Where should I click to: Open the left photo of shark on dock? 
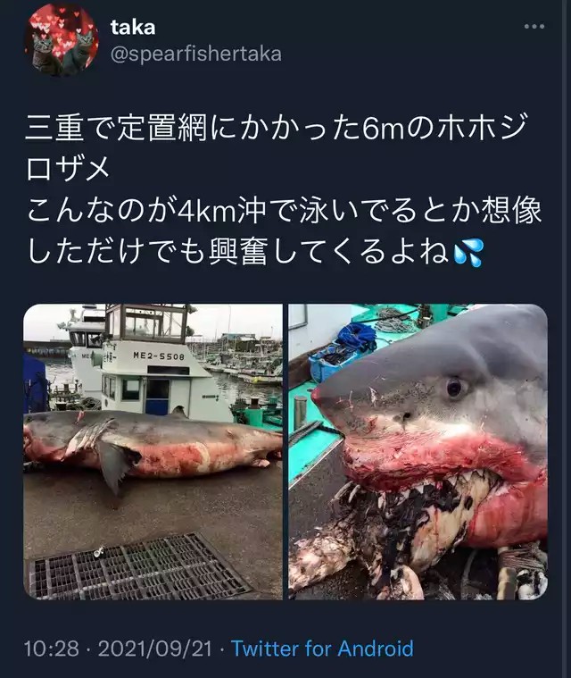153,451
